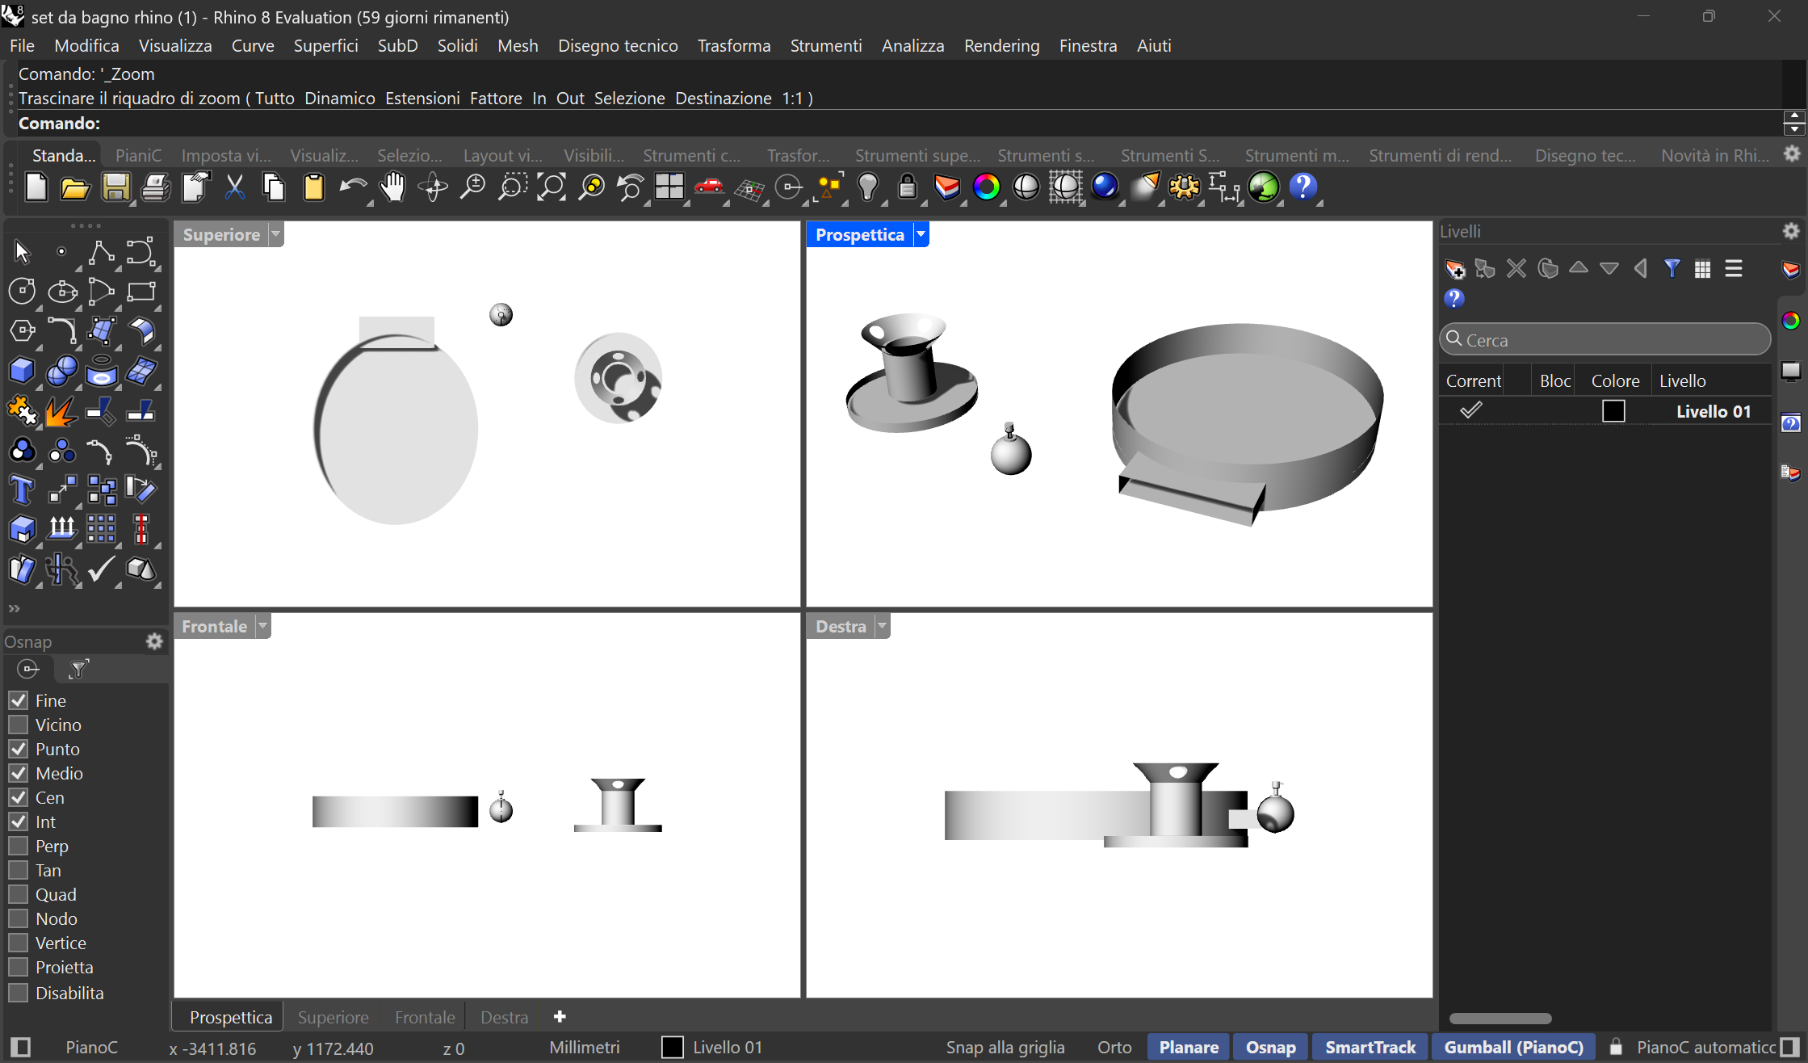Click the Livello 01 black color swatch

pyautogui.click(x=1613, y=411)
